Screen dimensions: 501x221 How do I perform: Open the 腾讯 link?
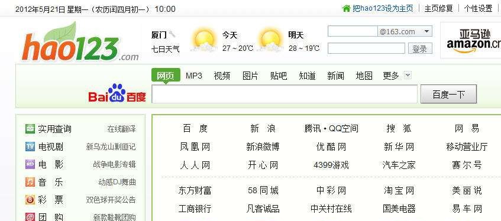tap(312, 129)
